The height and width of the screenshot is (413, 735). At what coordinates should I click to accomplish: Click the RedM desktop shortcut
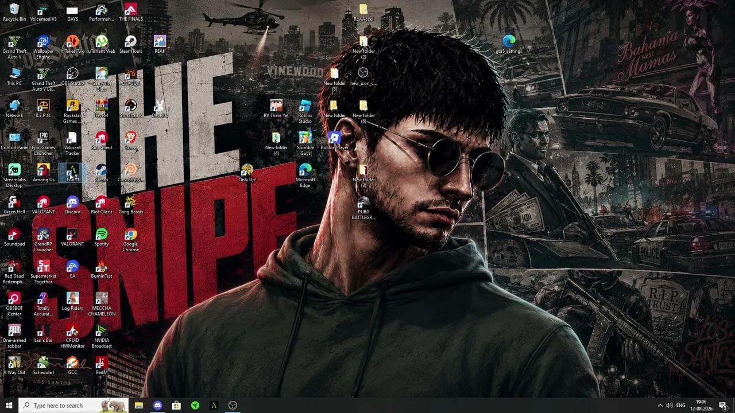pyautogui.click(x=102, y=366)
